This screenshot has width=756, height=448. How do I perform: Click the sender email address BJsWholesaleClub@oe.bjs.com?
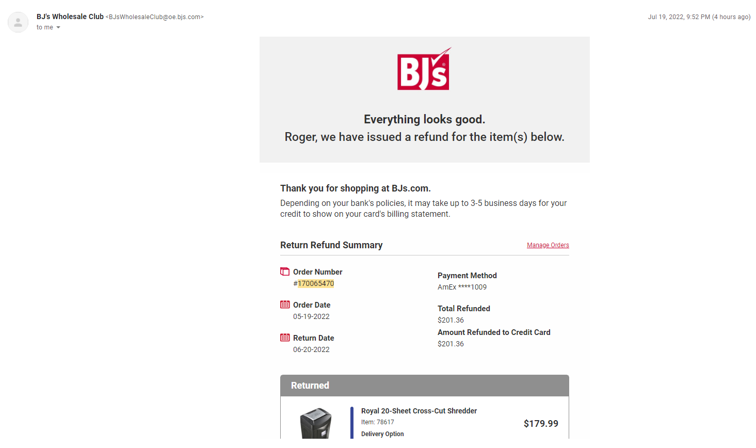click(x=155, y=17)
